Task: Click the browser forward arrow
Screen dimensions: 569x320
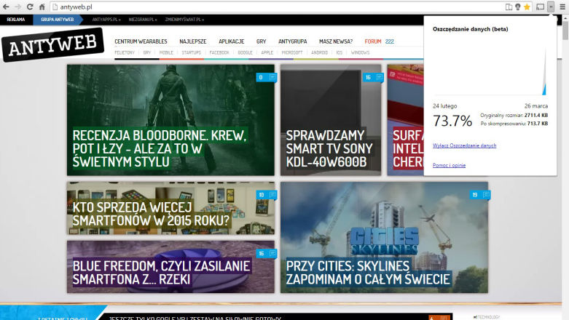Action: pos(17,7)
